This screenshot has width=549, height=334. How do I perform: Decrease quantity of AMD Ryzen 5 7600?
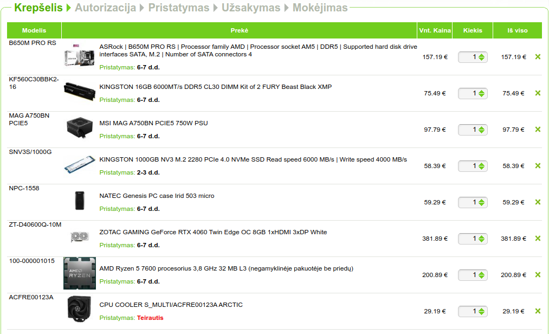[x=482, y=277]
